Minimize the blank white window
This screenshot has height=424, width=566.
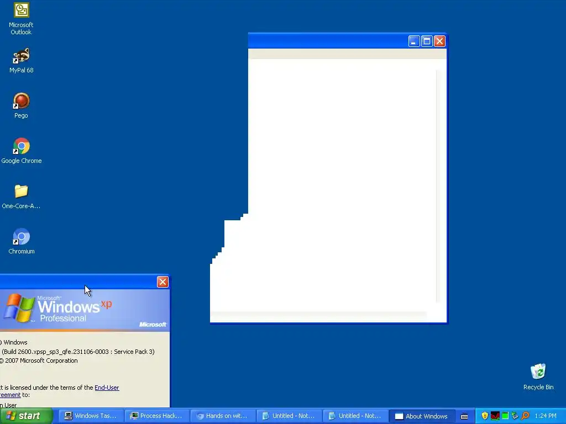click(414, 41)
